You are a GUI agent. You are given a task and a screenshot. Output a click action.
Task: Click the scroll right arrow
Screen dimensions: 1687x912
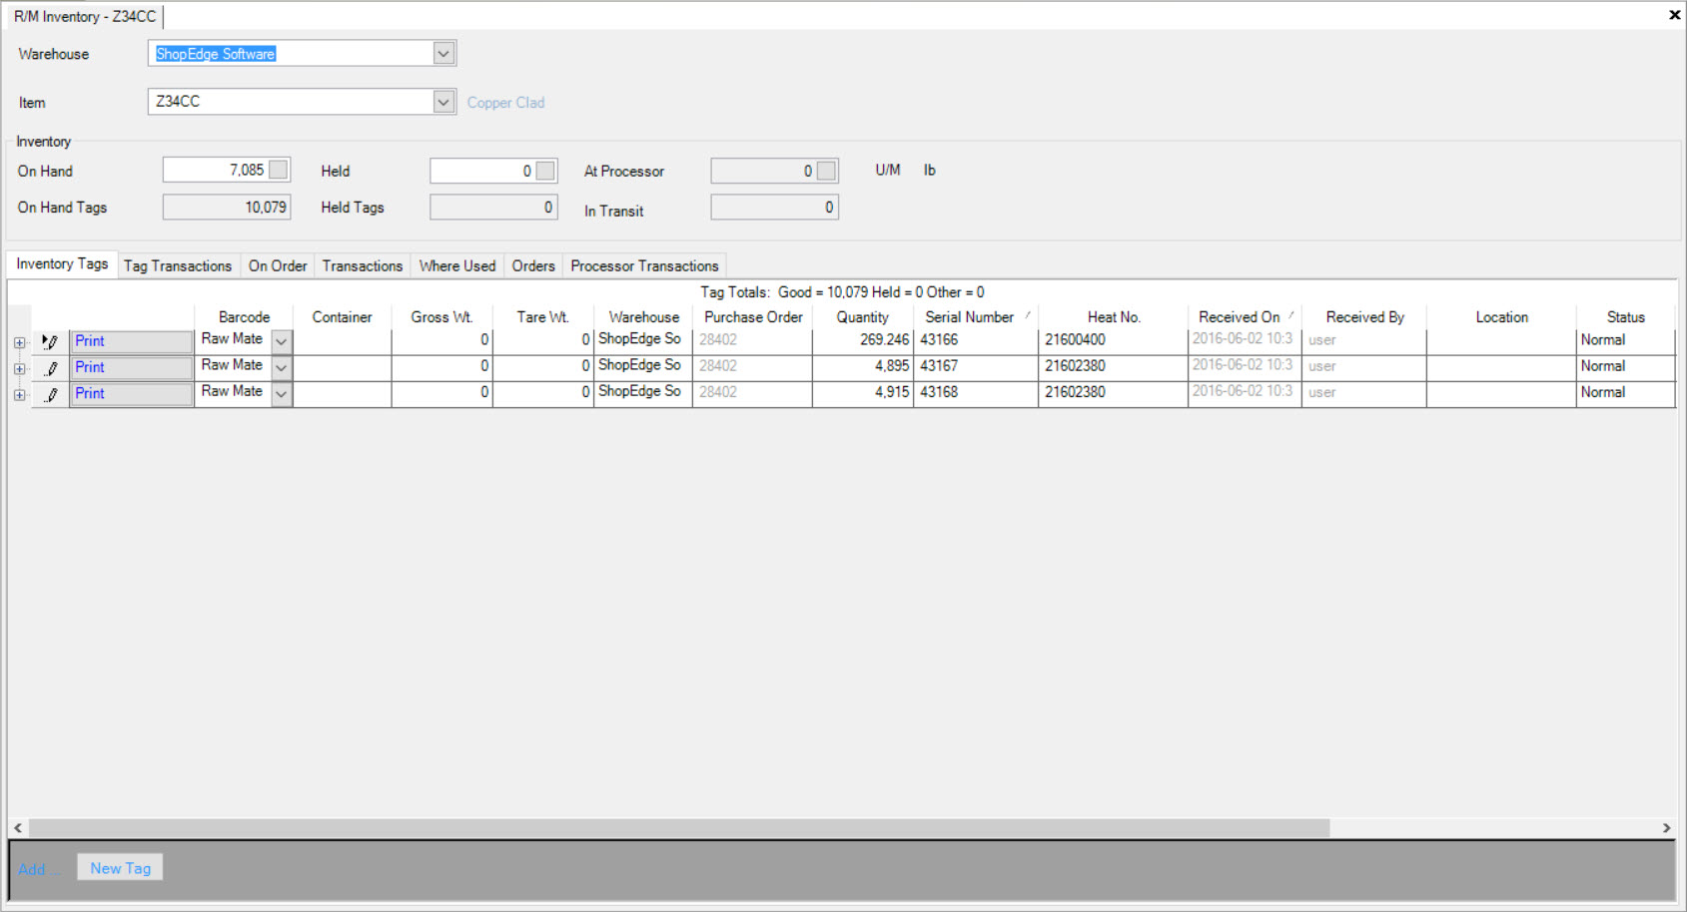(x=1666, y=828)
